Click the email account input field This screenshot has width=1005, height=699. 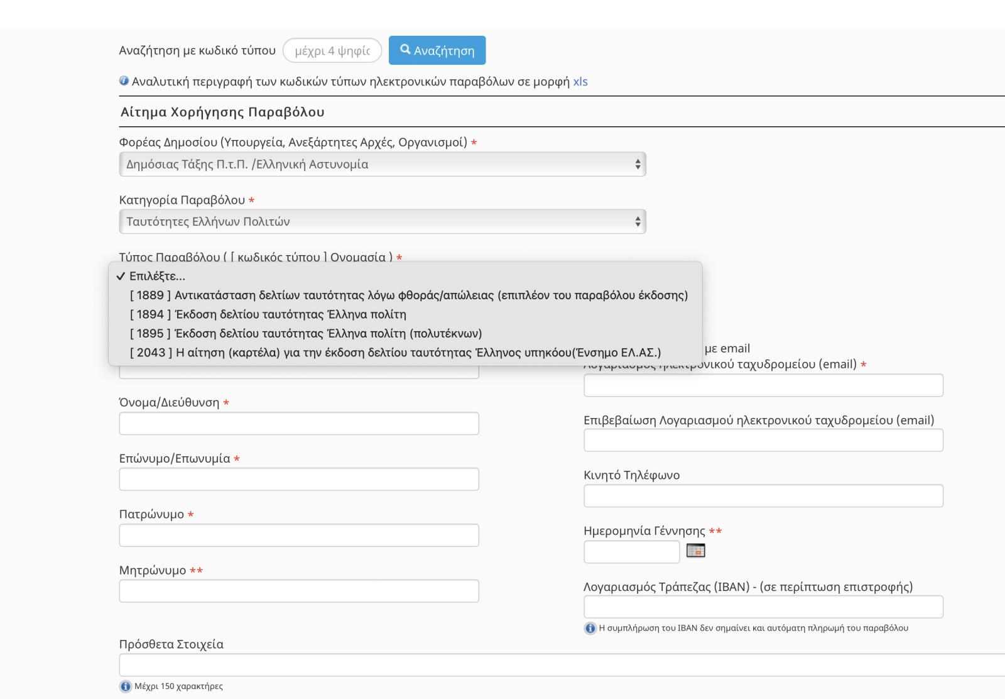(x=763, y=385)
